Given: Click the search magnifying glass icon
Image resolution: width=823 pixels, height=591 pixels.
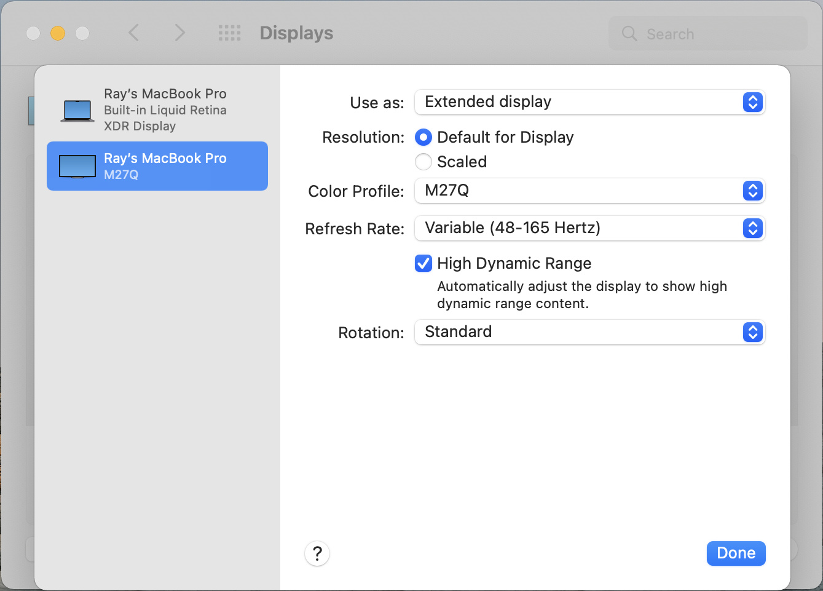Looking at the screenshot, I should tap(629, 34).
